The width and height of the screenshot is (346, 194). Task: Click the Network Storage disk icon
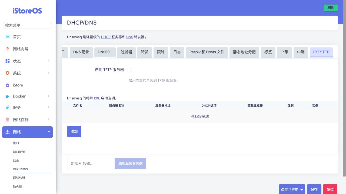tap(8, 120)
